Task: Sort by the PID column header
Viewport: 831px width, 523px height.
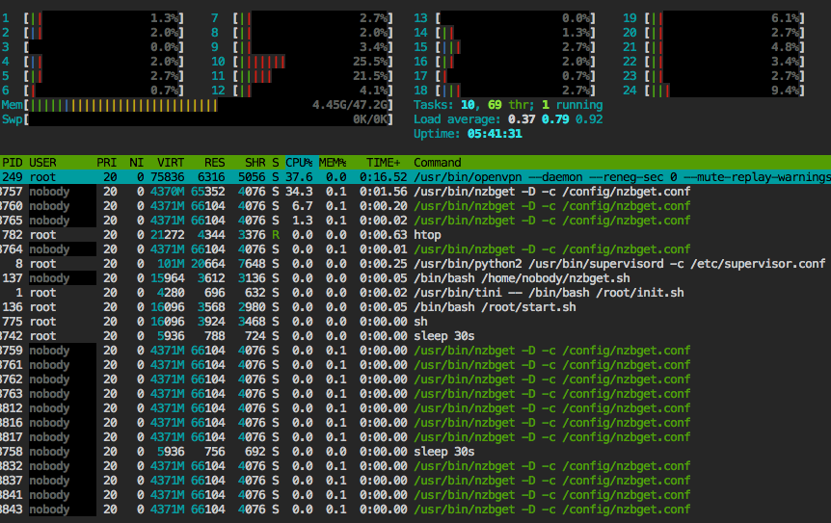Action: 12,163
